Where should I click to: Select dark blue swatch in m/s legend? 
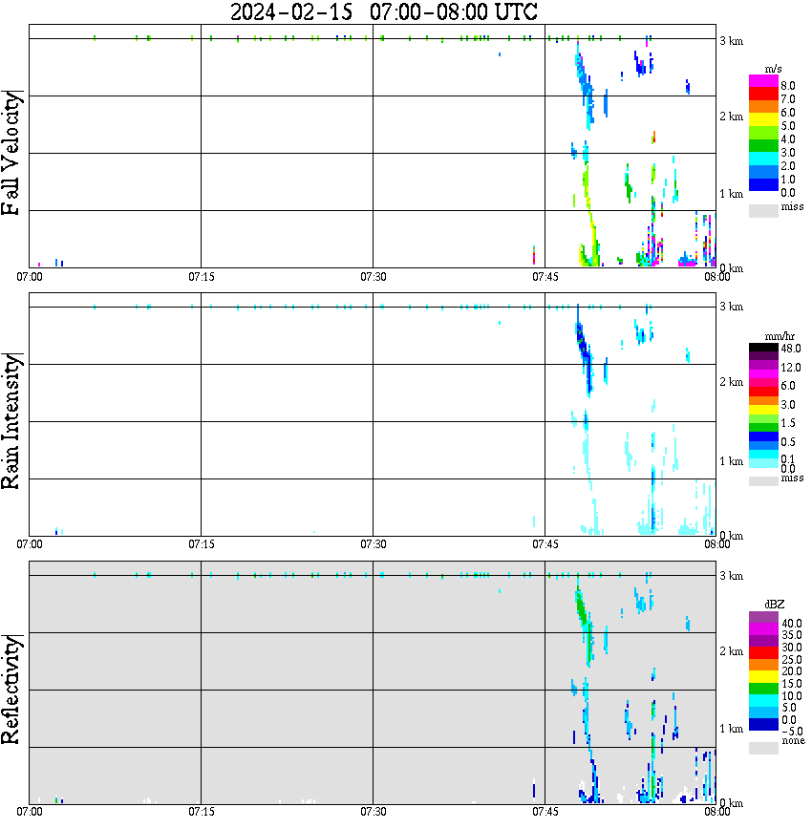[763, 185]
